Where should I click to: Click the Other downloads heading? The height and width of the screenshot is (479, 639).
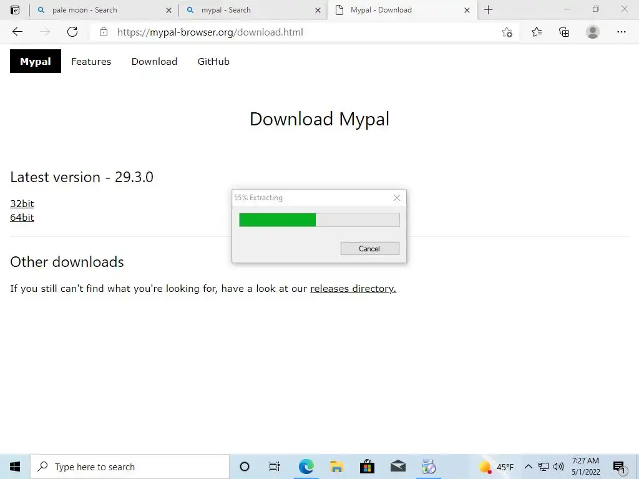[x=67, y=262]
